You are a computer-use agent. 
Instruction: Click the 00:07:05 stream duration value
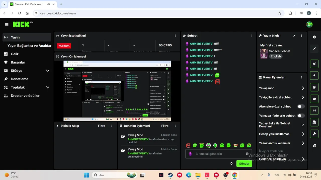click(x=165, y=45)
